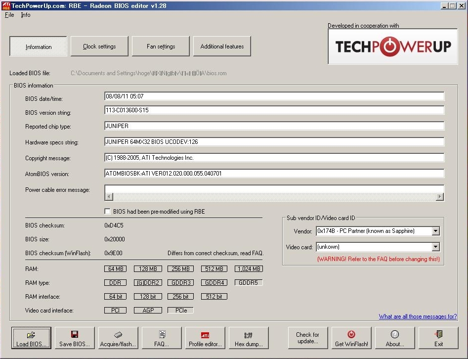Launch the ATI Profile editor
The image size is (468, 359).
205,338
